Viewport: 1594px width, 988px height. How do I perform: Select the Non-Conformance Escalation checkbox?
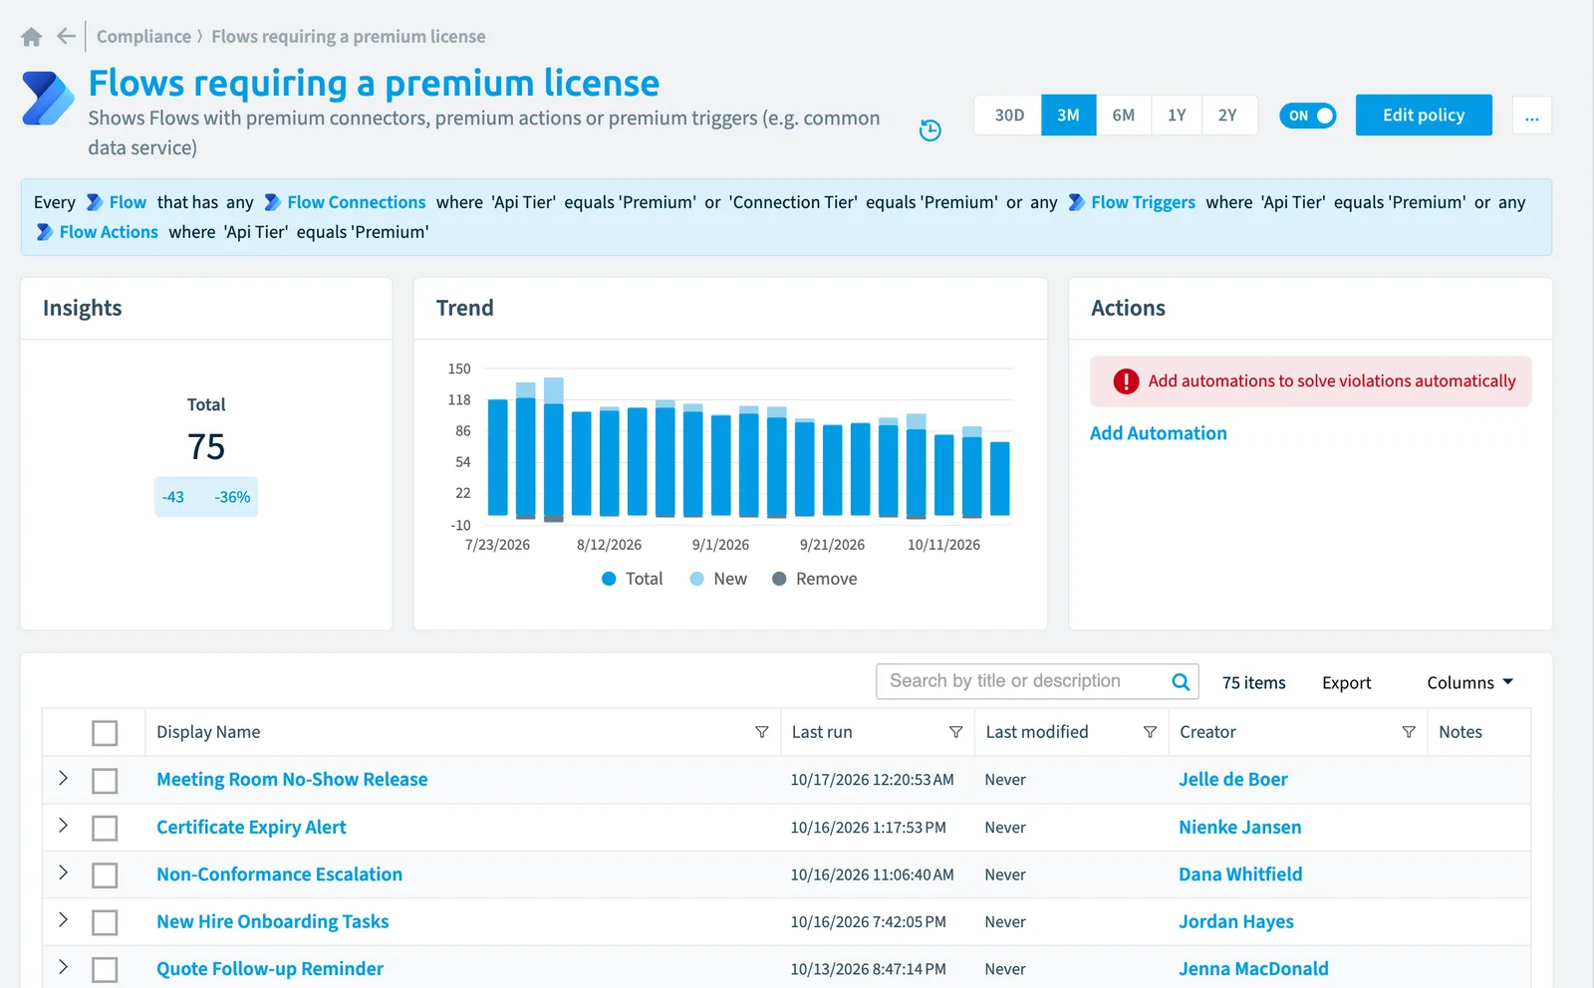105,875
